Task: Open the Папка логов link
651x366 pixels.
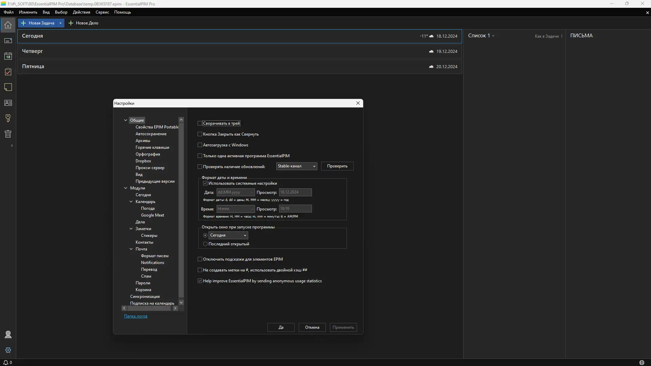Action: point(136,316)
